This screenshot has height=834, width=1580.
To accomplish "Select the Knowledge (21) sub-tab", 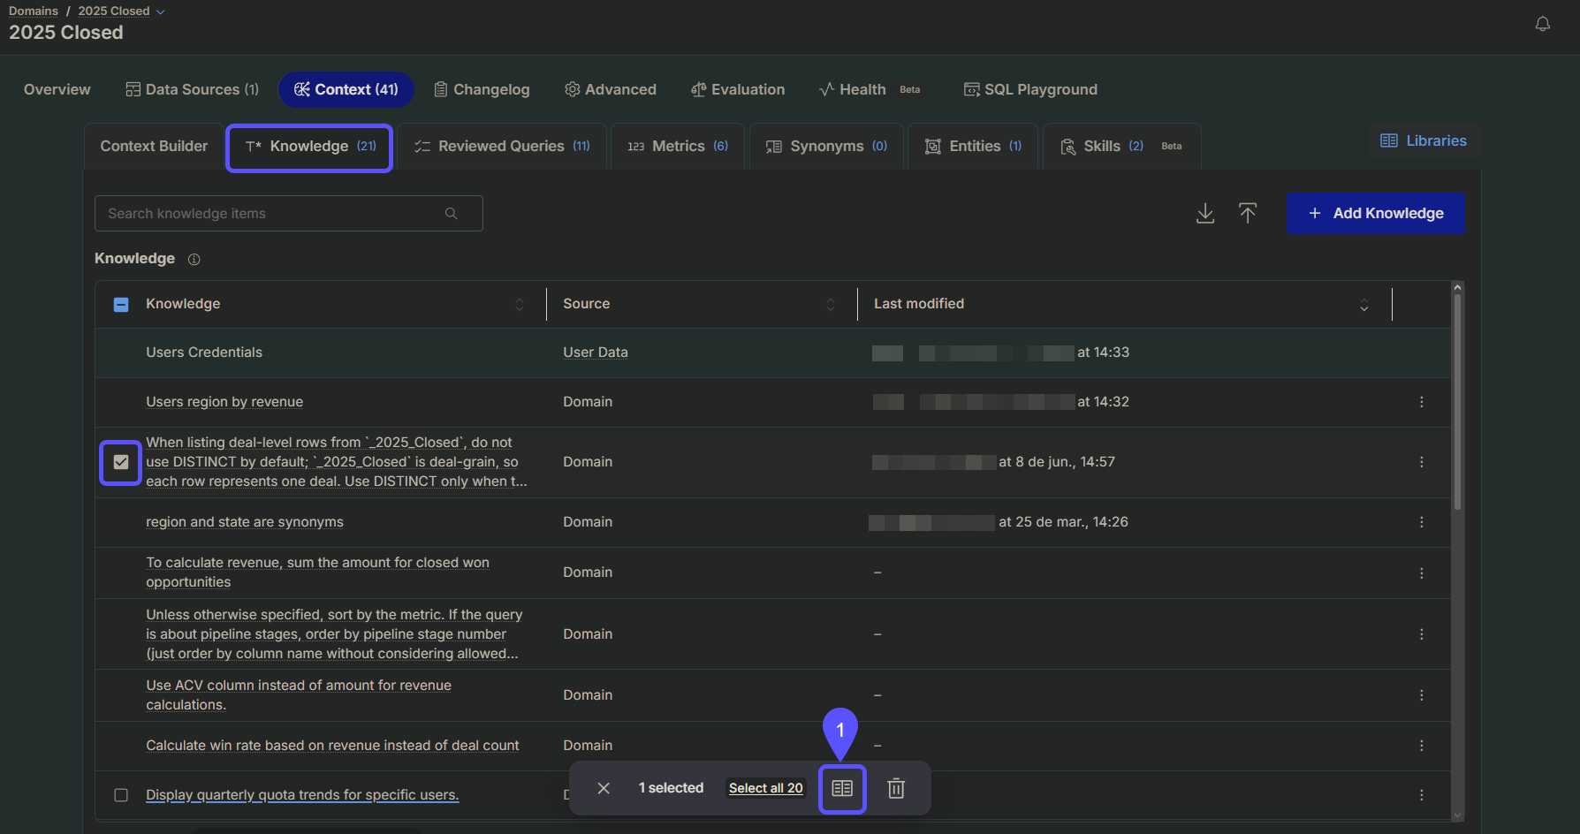I will point(310,147).
